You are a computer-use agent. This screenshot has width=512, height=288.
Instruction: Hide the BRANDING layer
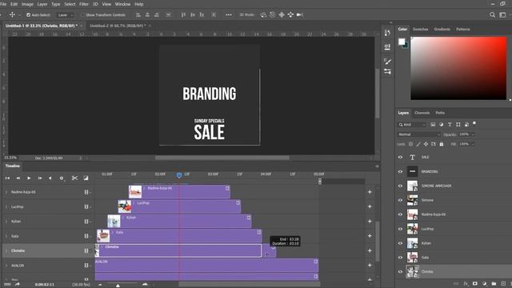pyautogui.click(x=400, y=171)
